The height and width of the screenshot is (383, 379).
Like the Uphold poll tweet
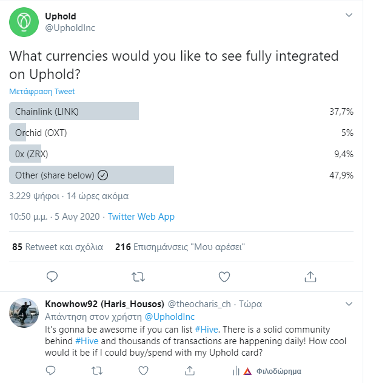click(x=224, y=277)
